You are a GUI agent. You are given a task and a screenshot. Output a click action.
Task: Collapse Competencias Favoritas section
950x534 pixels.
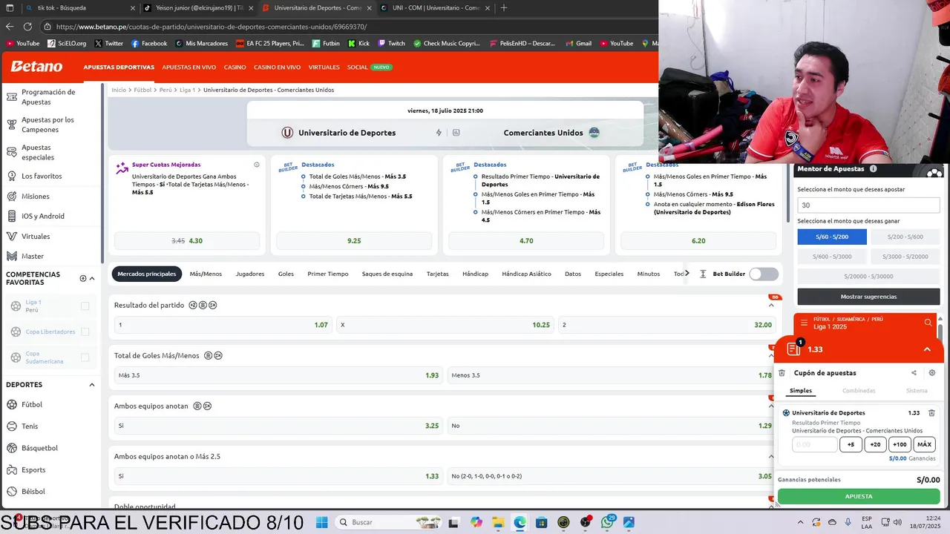(x=92, y=279)
